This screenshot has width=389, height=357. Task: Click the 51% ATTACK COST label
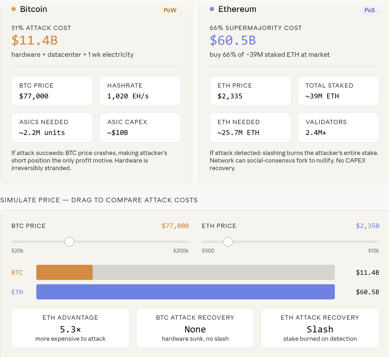click(41, 28)
